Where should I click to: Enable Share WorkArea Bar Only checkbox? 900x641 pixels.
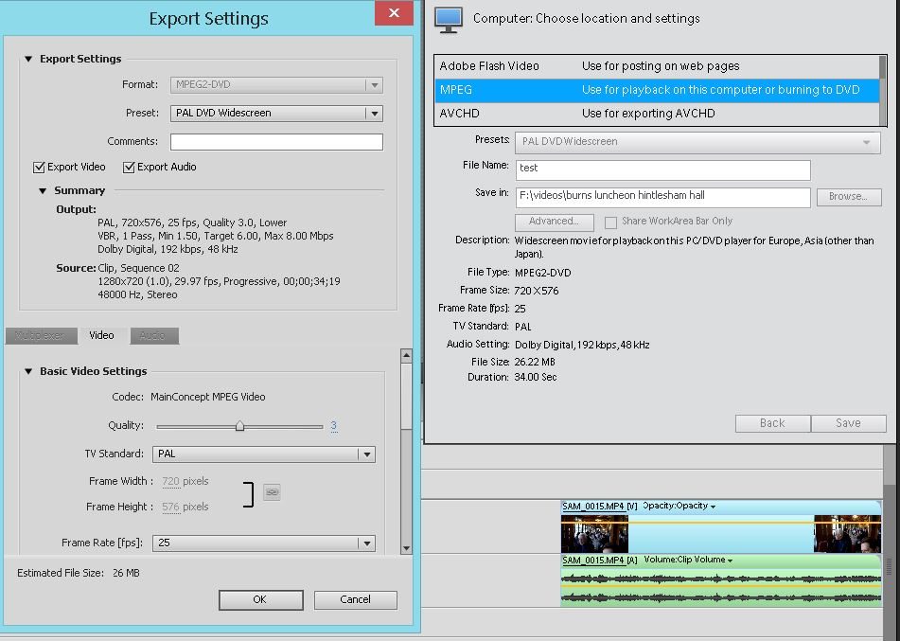[x=611, y=222]
